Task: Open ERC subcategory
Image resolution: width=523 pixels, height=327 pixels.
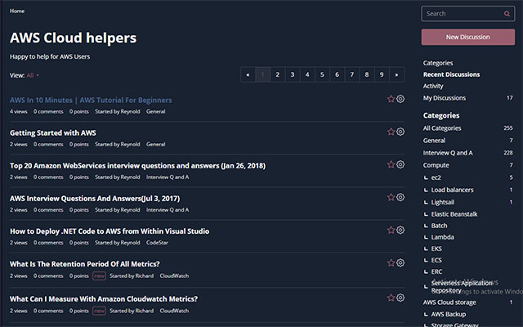Action: click(x=436, y=271)
